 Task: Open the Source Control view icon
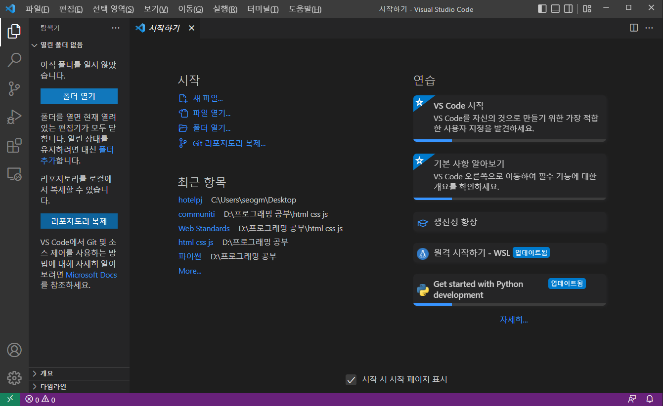pyautogui.click(x=14, y=89)
